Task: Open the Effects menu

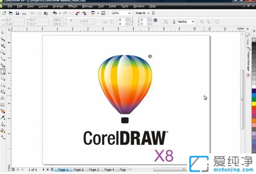Action: coord(73,6)
